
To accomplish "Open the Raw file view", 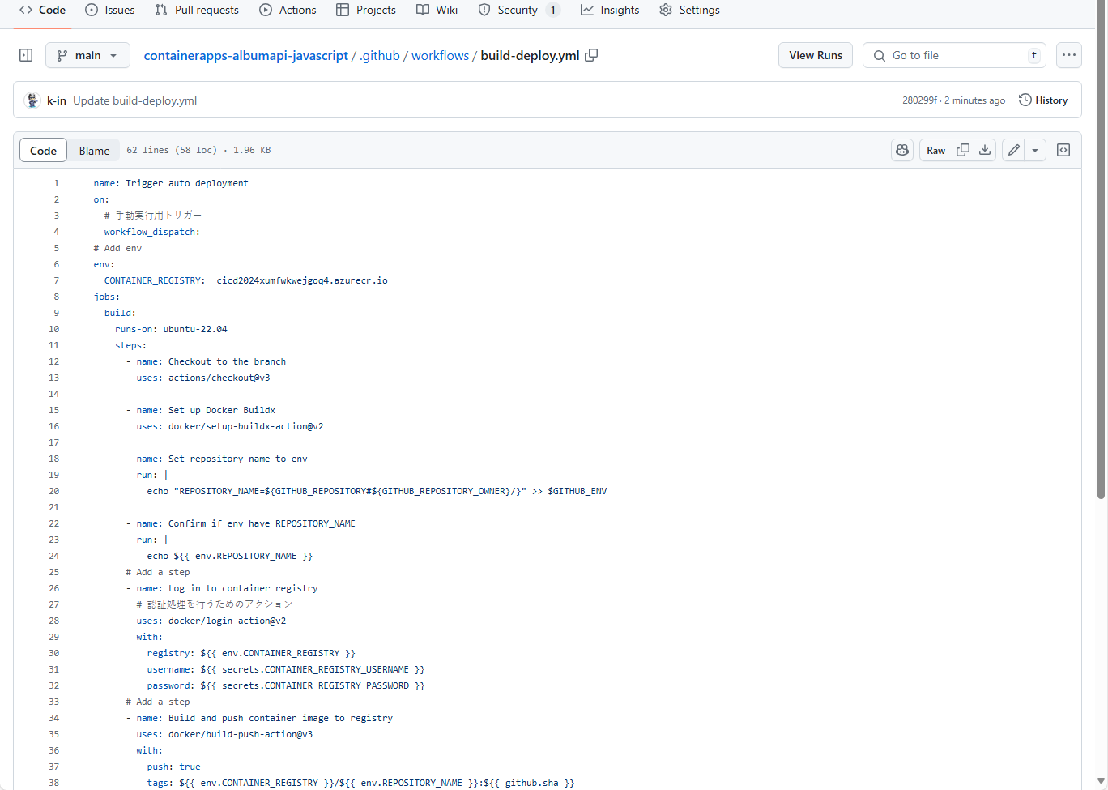I will [x=935, y=150].
